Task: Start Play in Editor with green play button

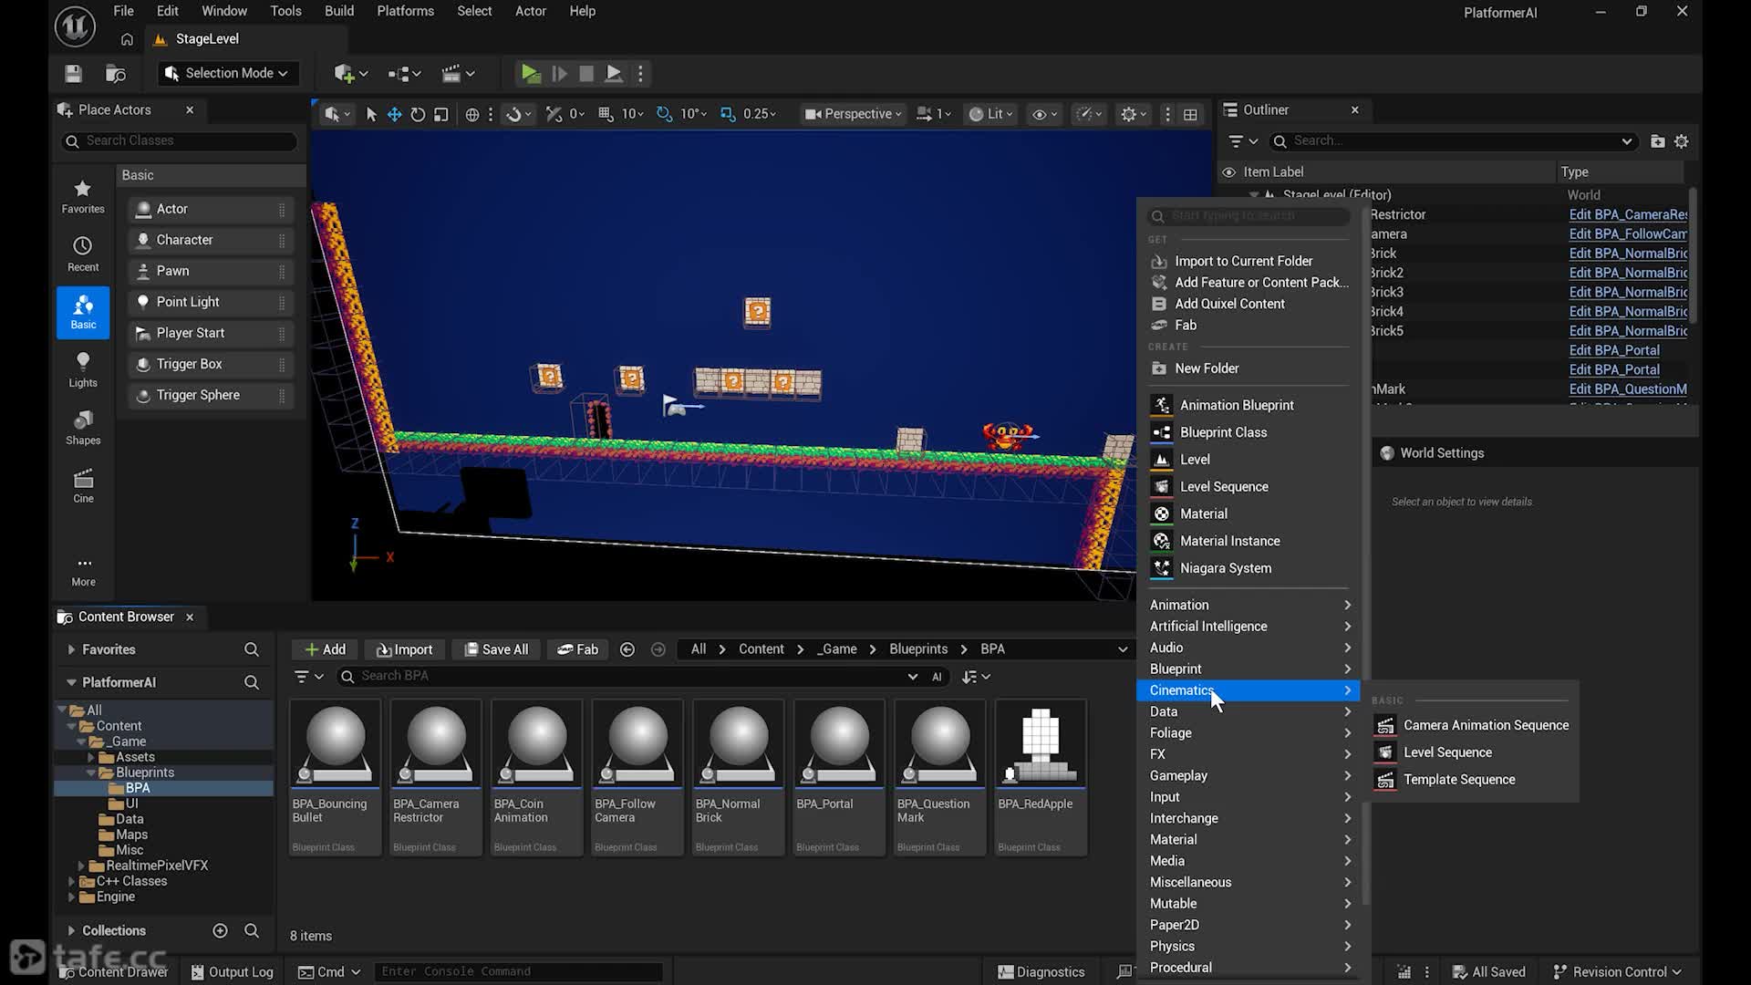Action: click(530, 74)
